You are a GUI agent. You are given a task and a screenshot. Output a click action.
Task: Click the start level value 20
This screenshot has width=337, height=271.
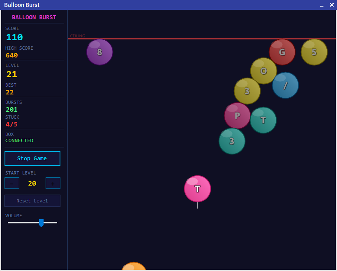[32, 184]
